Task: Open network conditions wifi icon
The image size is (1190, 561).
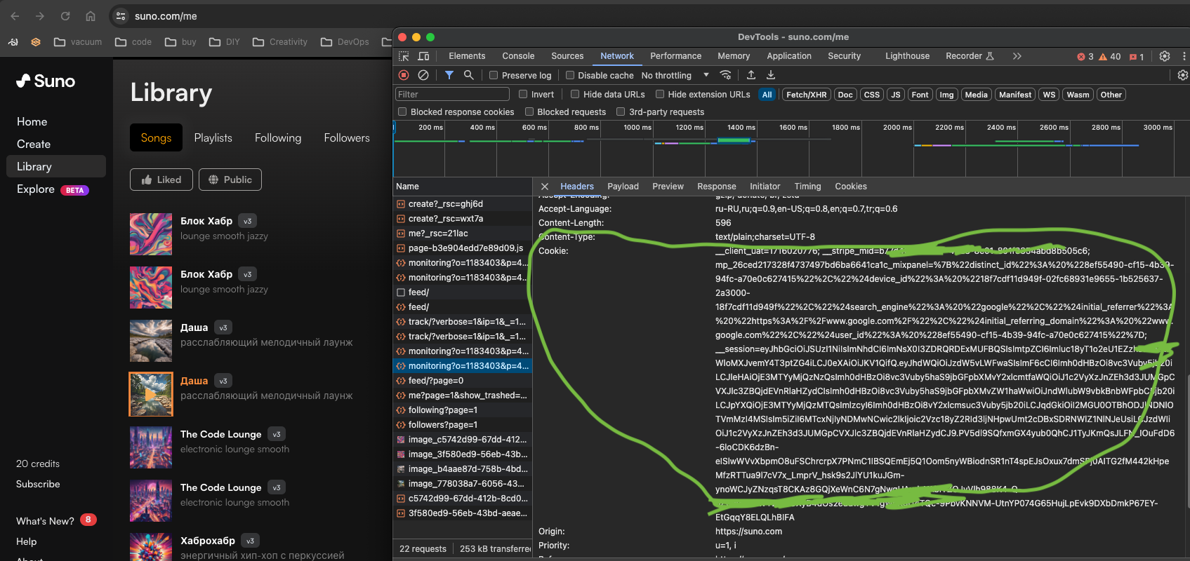Action: pyautogui.click(x=726, y=75)
